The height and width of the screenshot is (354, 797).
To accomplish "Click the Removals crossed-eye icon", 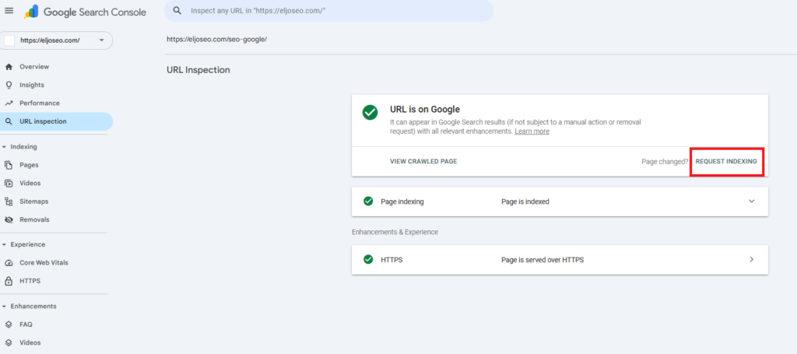I will coord(9,220).
